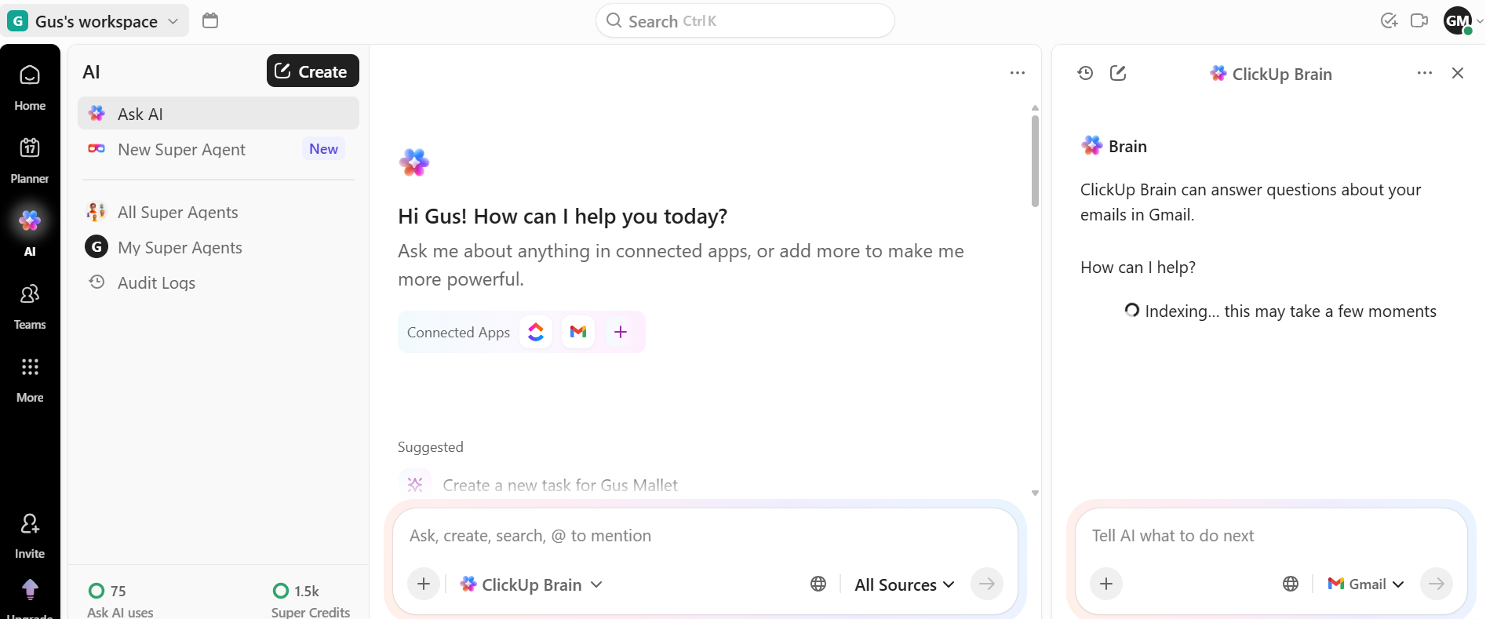Enable web search with the globe icon
The height and width of the screenshot is (619, 1486).
click(x=818, y=584)
